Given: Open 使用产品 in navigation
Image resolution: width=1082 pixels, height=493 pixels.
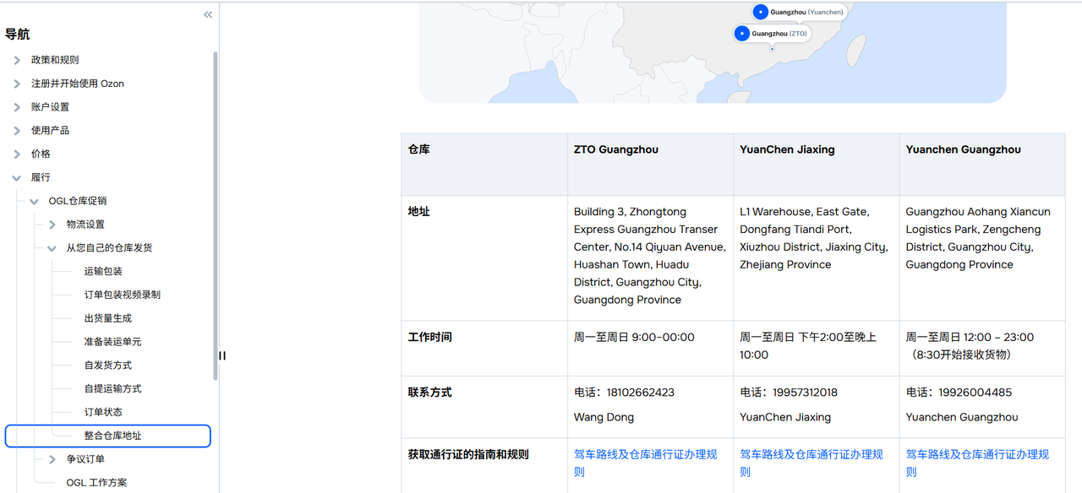Looking at the screenshot, I should pyautogui.click(x=51, y=131).
